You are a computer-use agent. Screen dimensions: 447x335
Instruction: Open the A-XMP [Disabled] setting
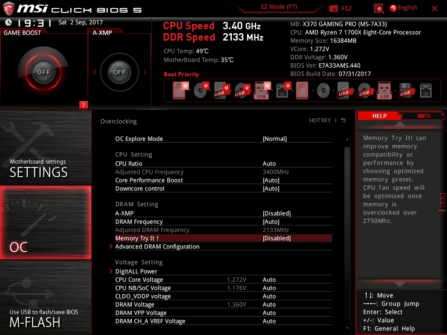(x=276, y=213)
